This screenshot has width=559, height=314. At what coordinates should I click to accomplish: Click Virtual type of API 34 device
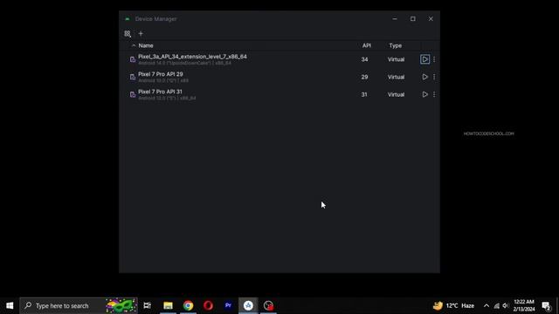[x=396, y=59]
